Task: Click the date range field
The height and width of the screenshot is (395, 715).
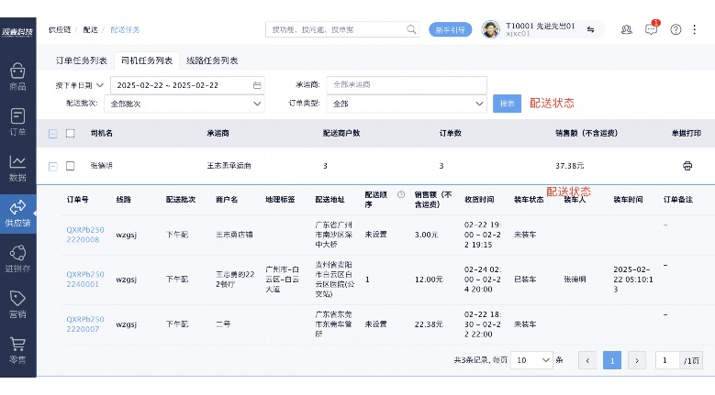Action: click(x=187, y=85)
